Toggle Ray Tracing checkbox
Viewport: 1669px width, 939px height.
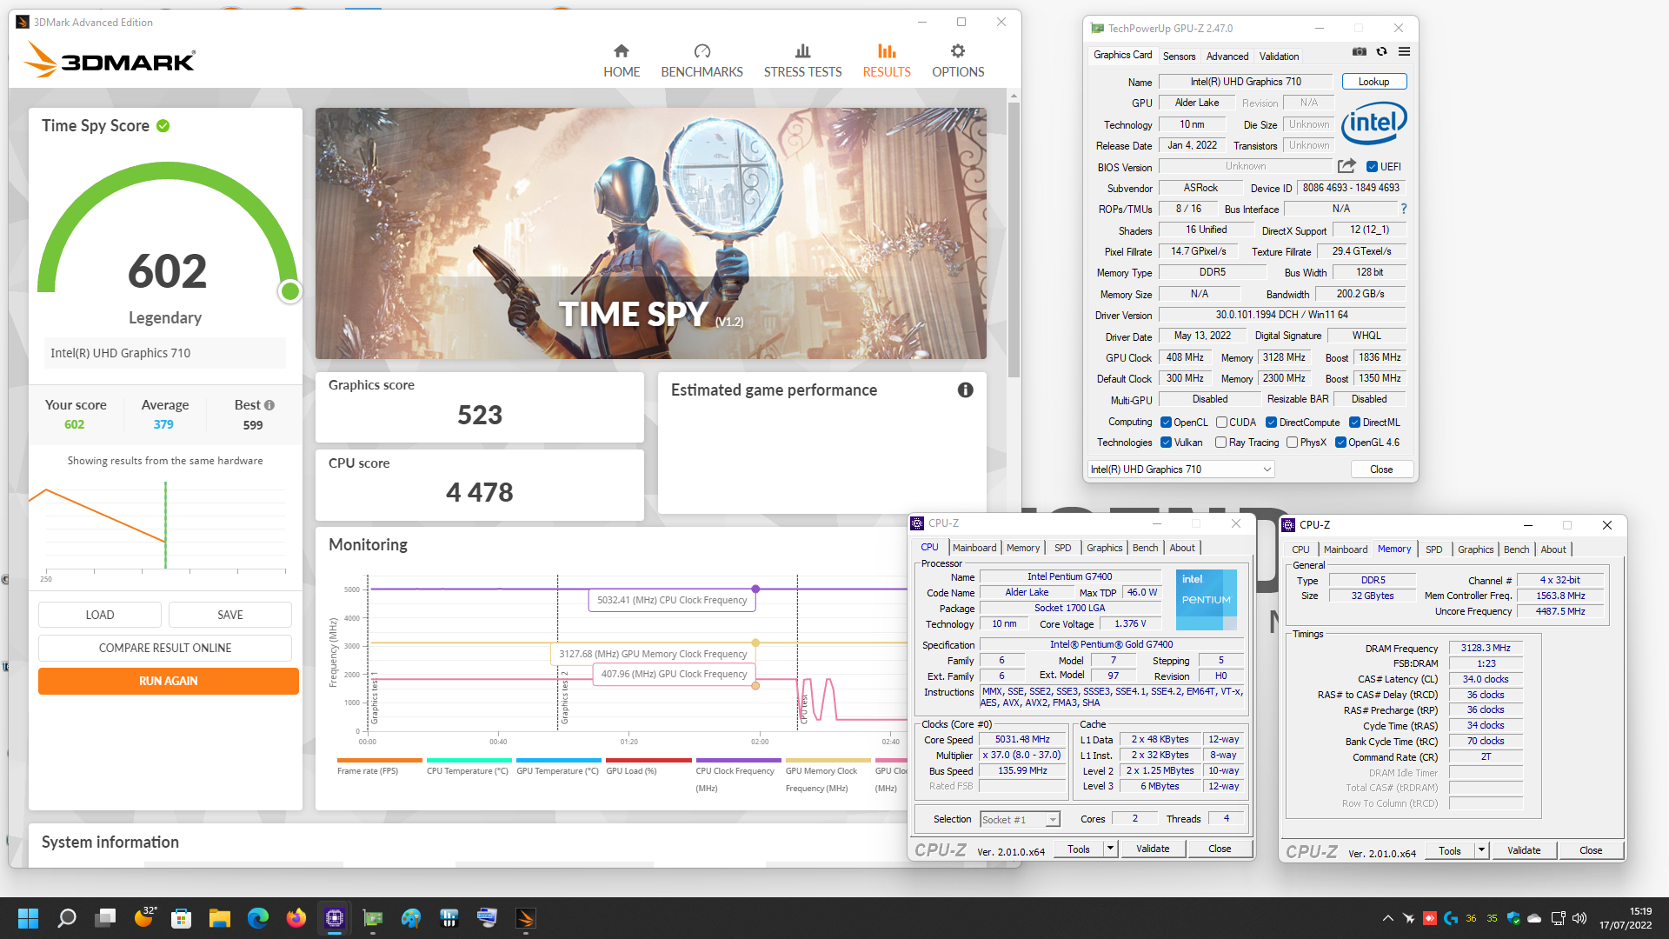coord(1221,443)
